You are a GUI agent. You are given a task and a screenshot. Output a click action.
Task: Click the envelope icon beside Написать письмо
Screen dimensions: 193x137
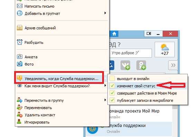pyautogui.click(x=20, y=6)
